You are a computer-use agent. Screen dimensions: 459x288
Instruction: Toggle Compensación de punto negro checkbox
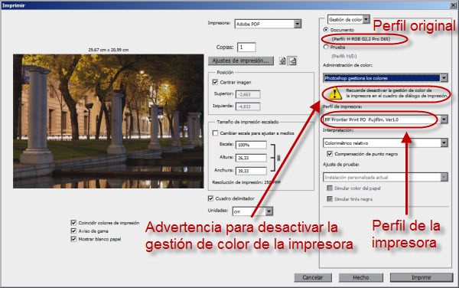(x=330, y=153)
